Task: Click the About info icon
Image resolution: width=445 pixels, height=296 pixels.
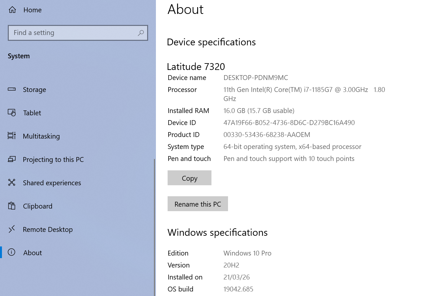Action: [12, 252]
